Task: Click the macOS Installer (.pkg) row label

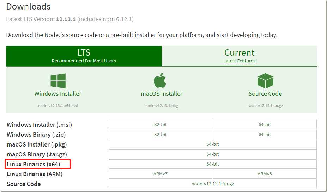Action: tap(37, 144)
